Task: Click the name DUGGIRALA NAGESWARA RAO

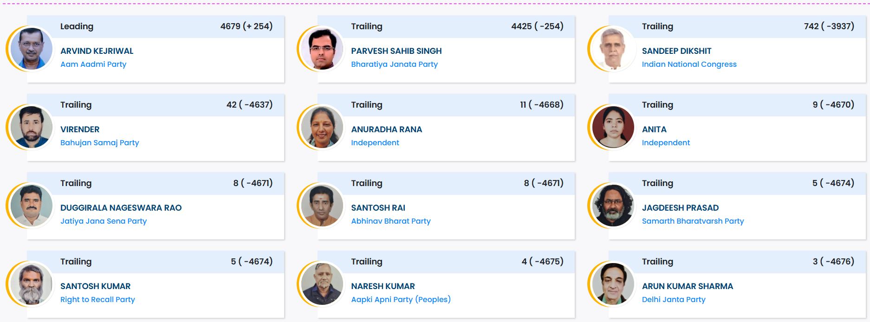Action: click(121, 208)
